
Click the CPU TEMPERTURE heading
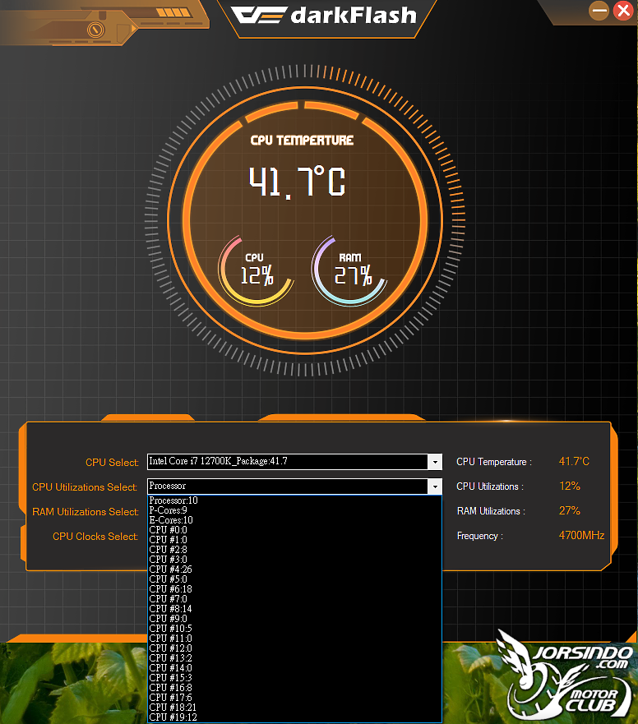[x=302, y=141]
